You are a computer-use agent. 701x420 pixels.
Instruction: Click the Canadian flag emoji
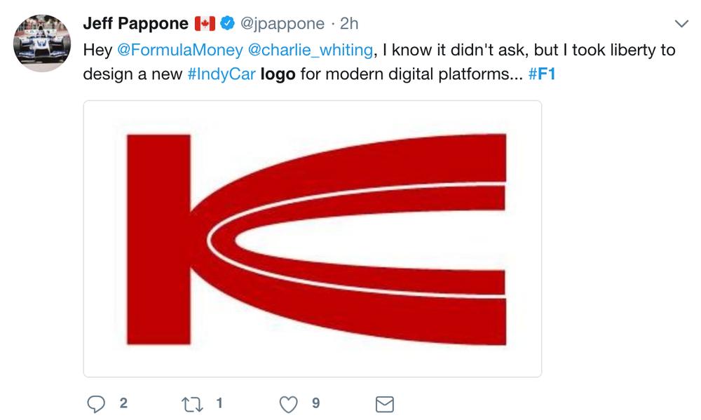205,23
